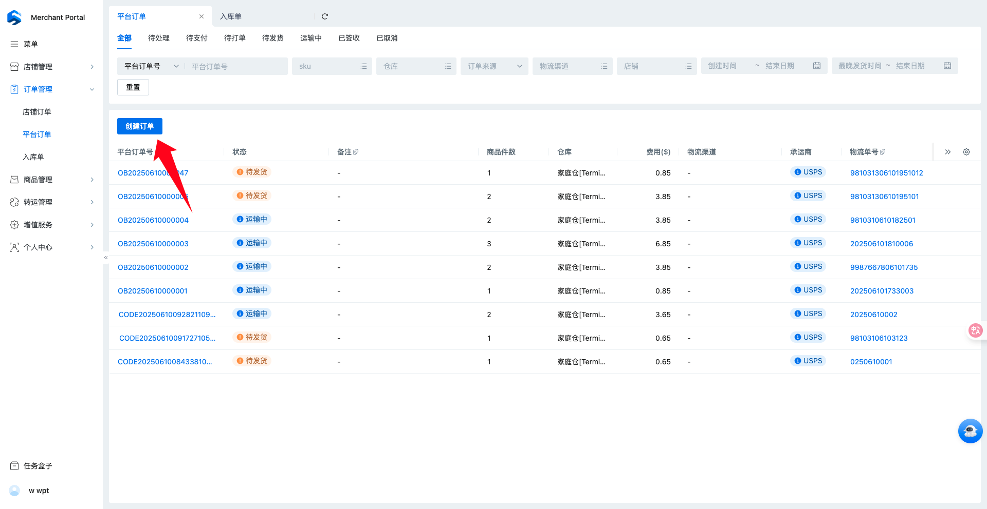This screenshot has width=987, height=509.
Task: Collapse the sidebar with the « handle
Action: [106, 258]
